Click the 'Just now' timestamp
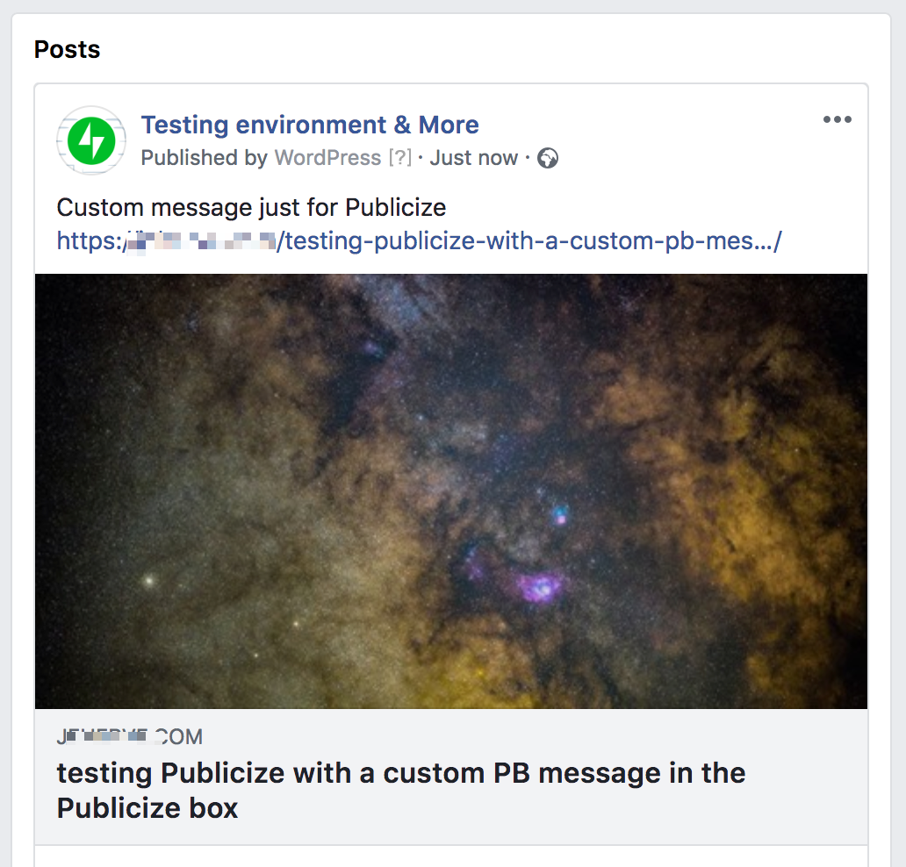The height and width of the screenshot is (867, 906). coord(473,158)
